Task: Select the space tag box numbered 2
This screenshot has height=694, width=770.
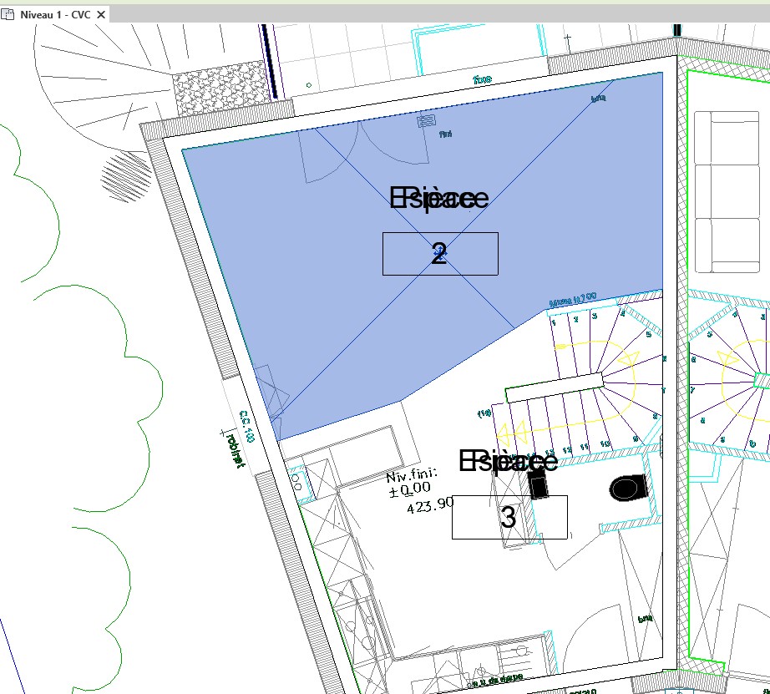Action: click(440, 254)
